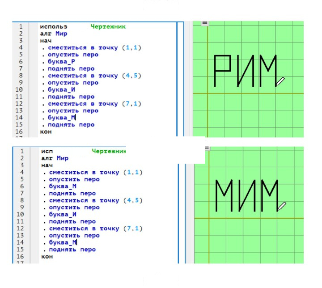The height and width of the screenshot is (288, 322).
Task: Click the drawn letter Р on the top canvas
Action: 222,71
